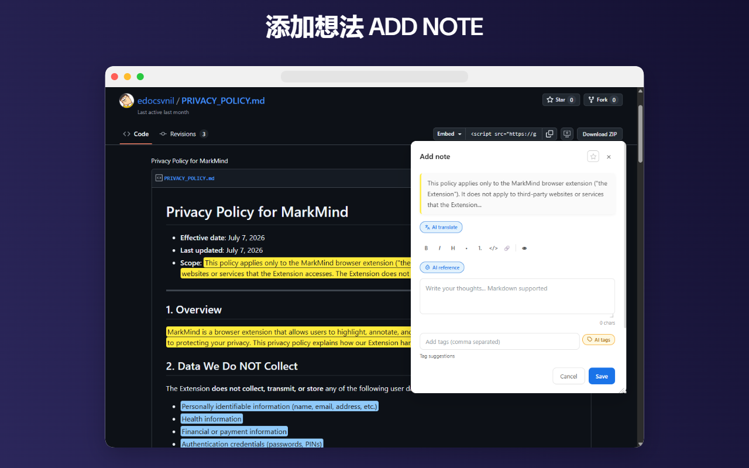This screenshot has width=749, height=468.
Task: Click the AI reference button
Action: (x=442, y=267)
